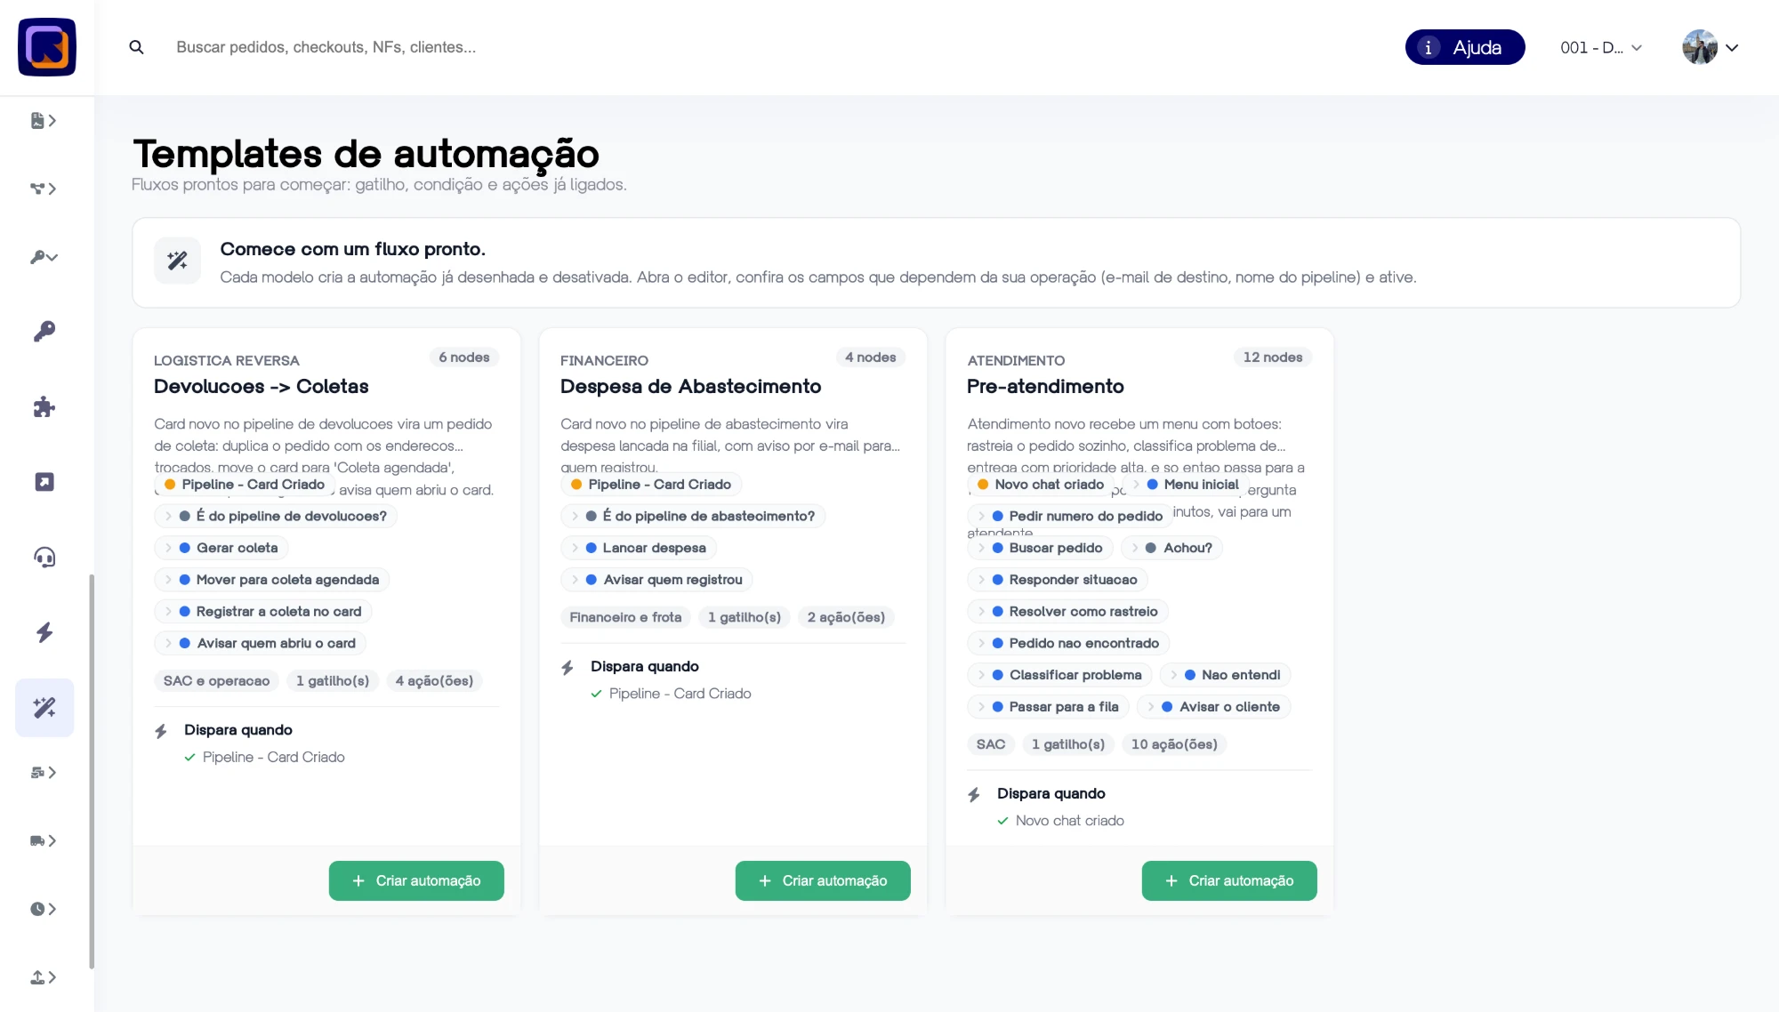Image resolution: width=1779 pixels, height=1012 pixels.
Task: Open the flow branch sidebar icon
Action: pyautogui.click(x=44, y=189)
